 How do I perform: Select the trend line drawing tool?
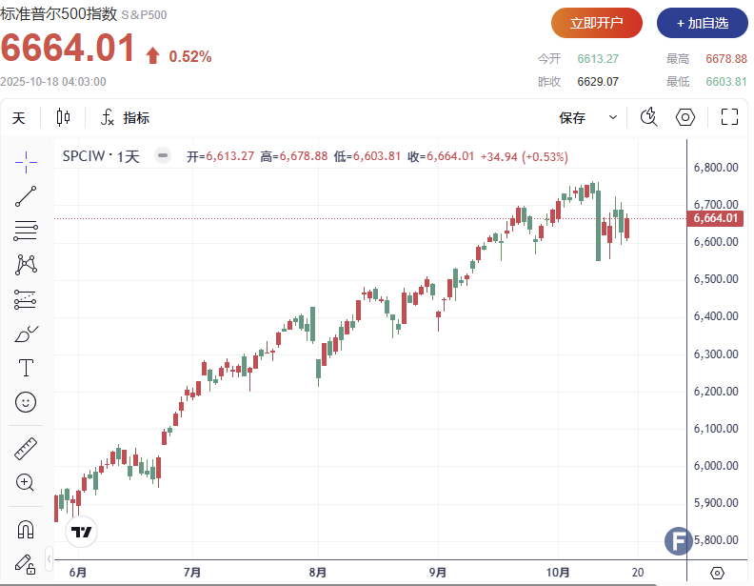click(26, 196)
